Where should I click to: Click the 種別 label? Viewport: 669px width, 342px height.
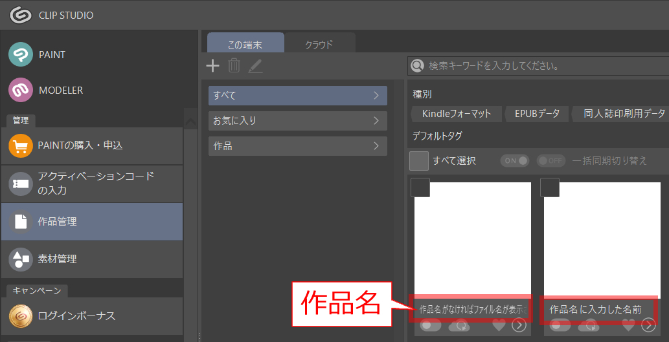pyautogui.click(x=422, y=94)
